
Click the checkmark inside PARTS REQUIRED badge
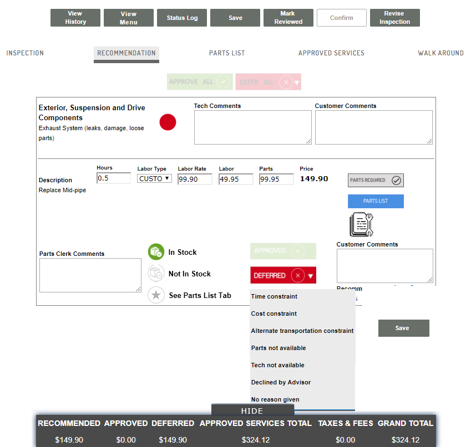point(396,180)
